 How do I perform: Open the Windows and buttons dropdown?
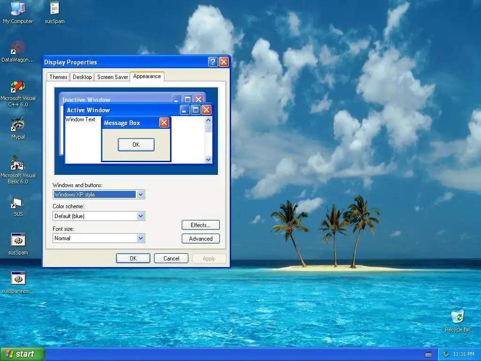coord(140,194)
